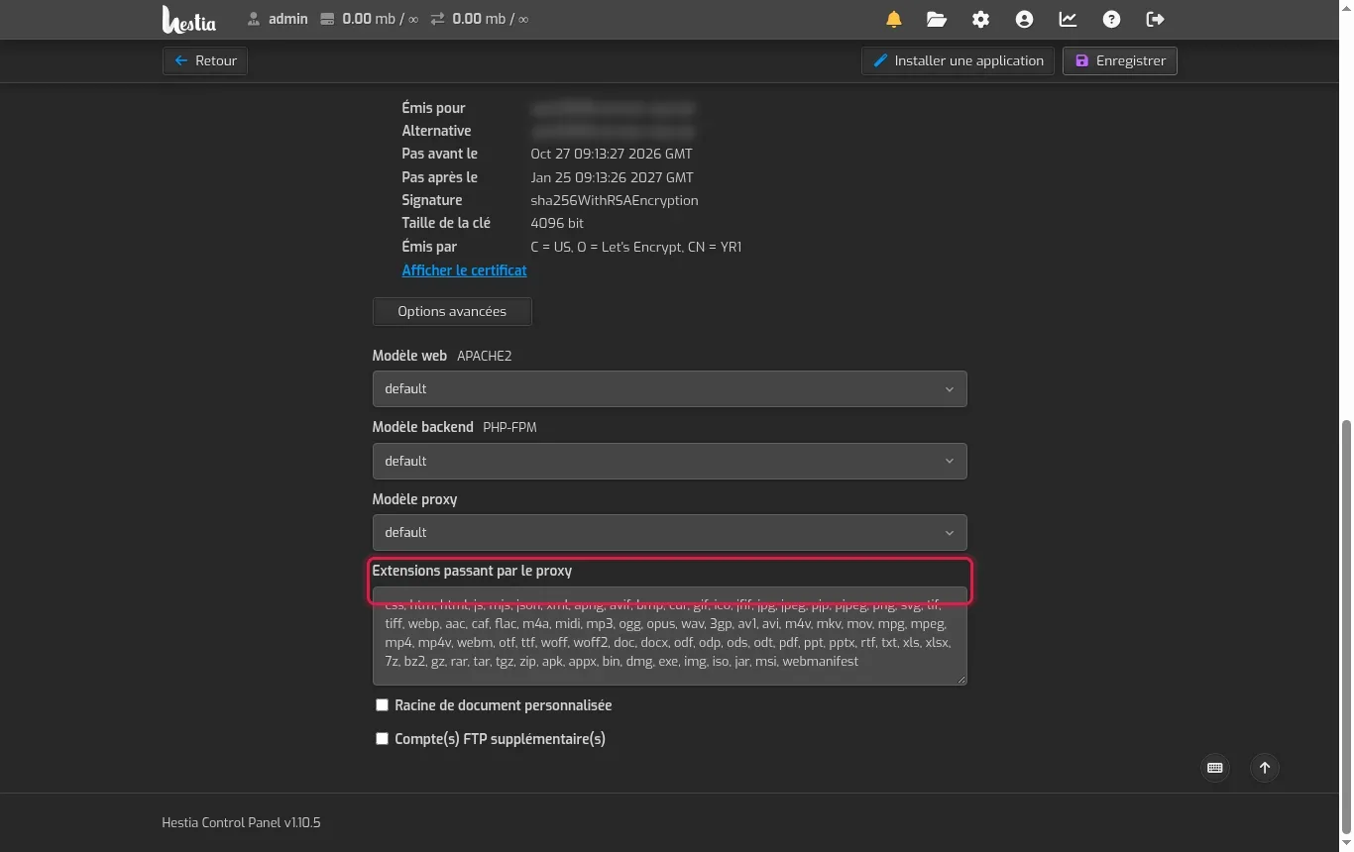This screenshot has height=852, width=1354.
Task: Click Installer une application button
Action: [x=958, y=60]
